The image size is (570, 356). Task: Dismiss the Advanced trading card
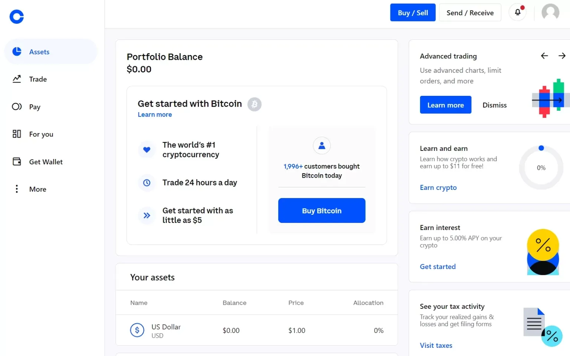[494, 105]
